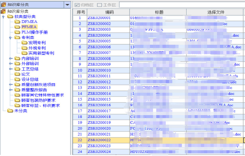Click the 专利类 folder icon
The image size is (245, 156).
[17, 37]
